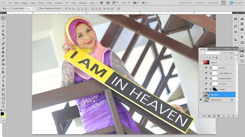Select the Horizontal Type tool
The height and width of the screenshot is (137, 245).
3,81
